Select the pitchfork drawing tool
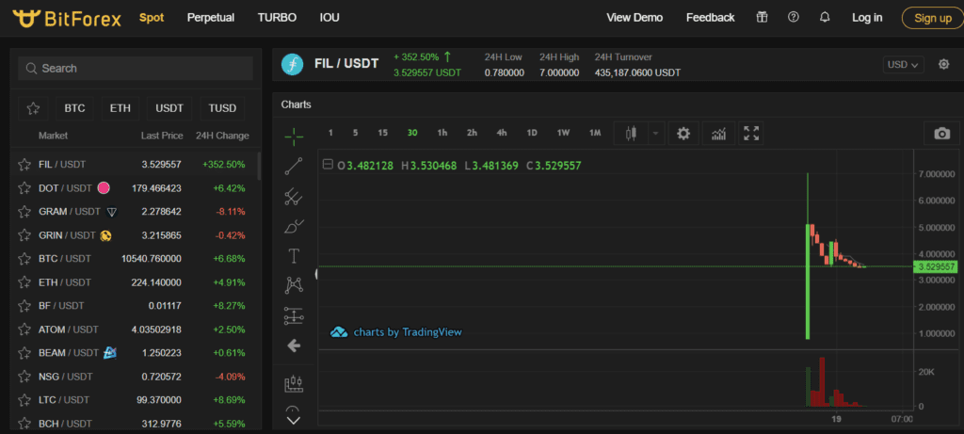 [x=294, y=197]
